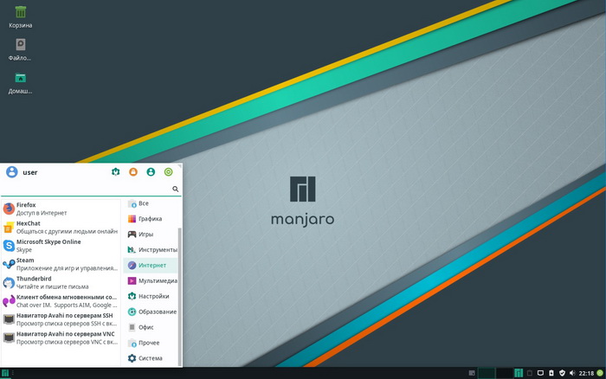This screenshot has height=379, width=606.
Task: Click the shield update notifier tray icon
Action: [563, 373]
